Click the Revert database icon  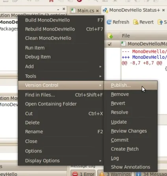(135, 22)
